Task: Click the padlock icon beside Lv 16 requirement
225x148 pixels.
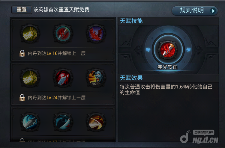Action: pyautogui.click(x=22, y=53)
